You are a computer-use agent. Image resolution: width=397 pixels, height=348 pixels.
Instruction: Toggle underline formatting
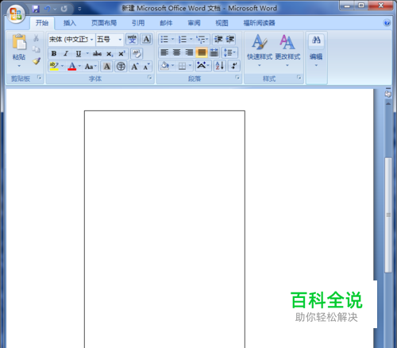tap(79, 54)
